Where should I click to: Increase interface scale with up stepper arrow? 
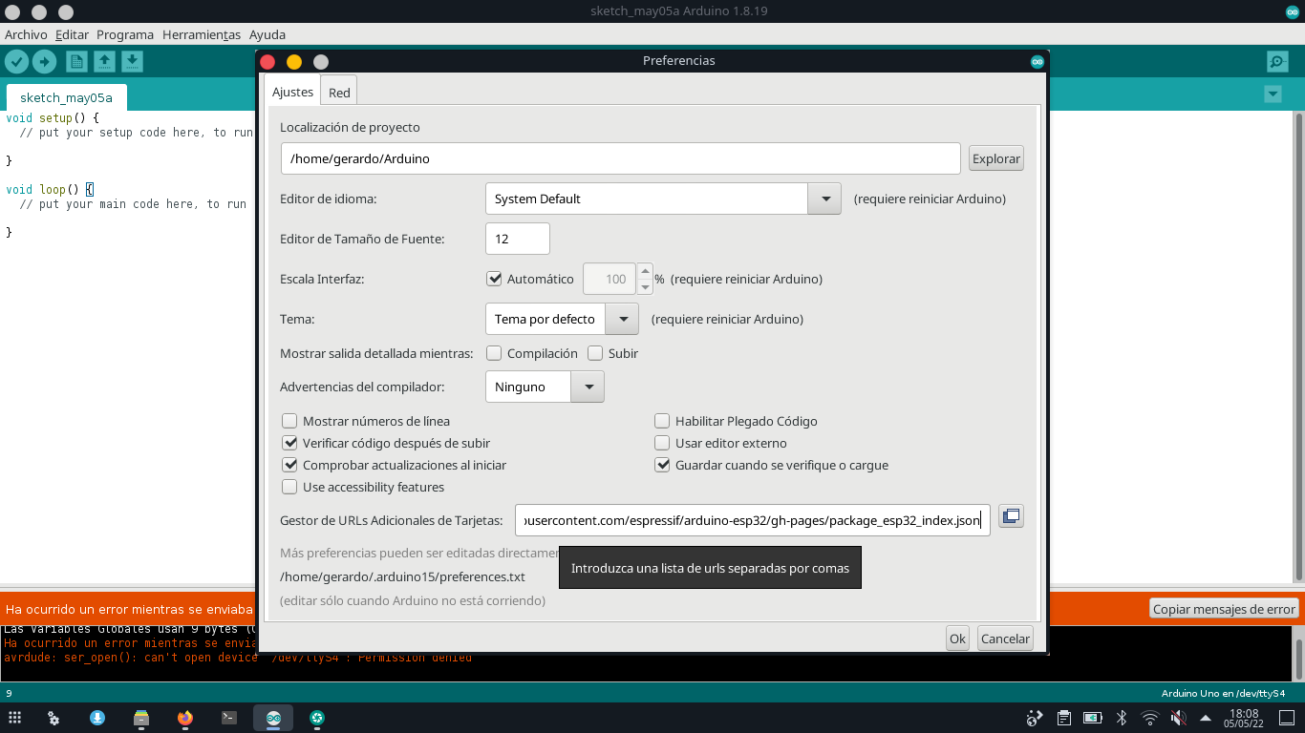point(645,271)
